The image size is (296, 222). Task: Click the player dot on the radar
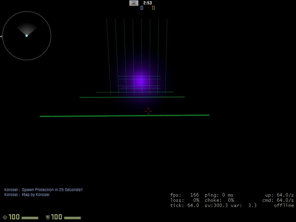(27, 36)
